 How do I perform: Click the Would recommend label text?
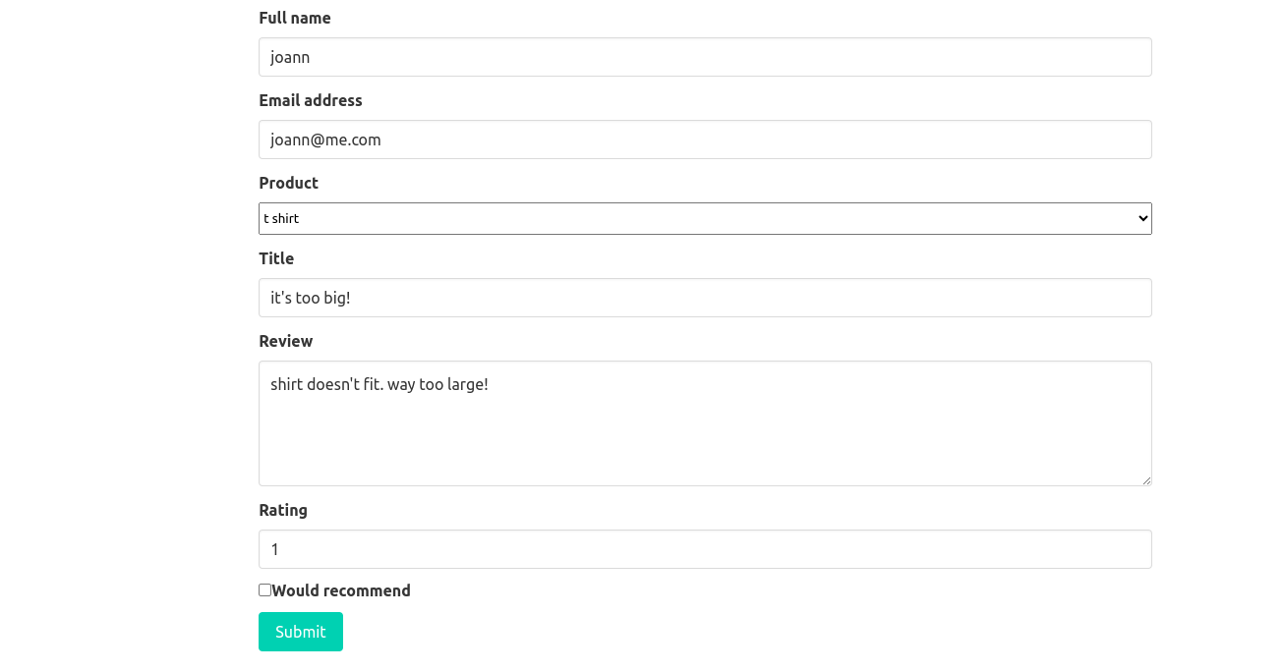[x=339, y=590]
